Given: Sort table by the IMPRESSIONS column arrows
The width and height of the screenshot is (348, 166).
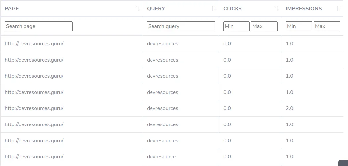Looking at the screenshot, I should click(x=339, y=9).
